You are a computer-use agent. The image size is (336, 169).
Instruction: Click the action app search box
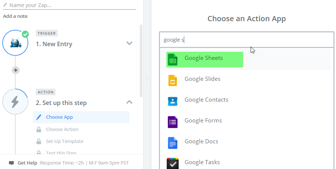click(x=246, y=40)
